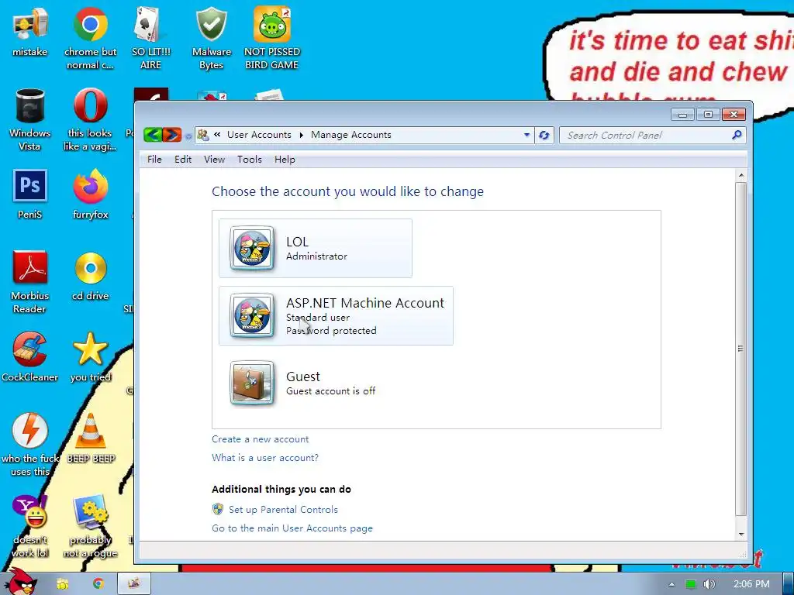This screenshot has width=794, height=595.
Task: Open the Tools menu
Action: click(x=250, y=160)
